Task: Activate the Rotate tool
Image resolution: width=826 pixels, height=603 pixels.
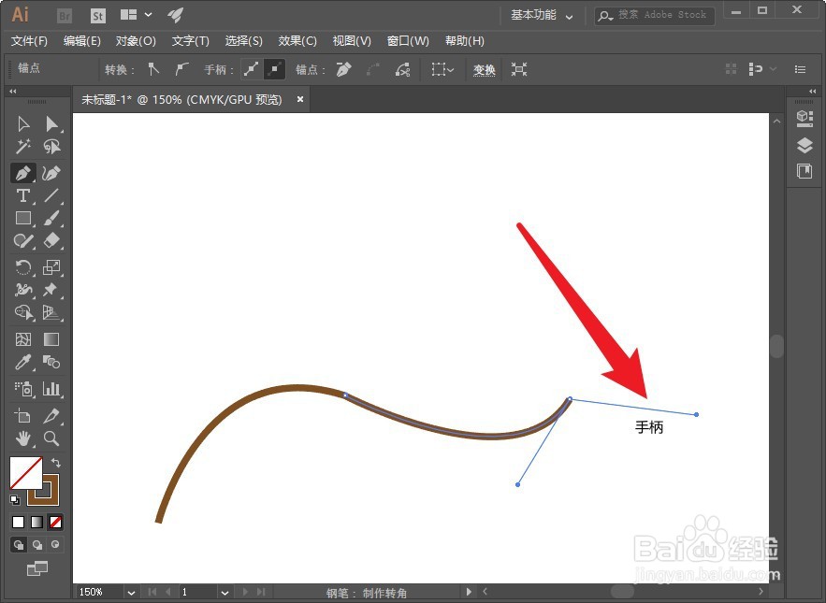Action: (23, 267)
